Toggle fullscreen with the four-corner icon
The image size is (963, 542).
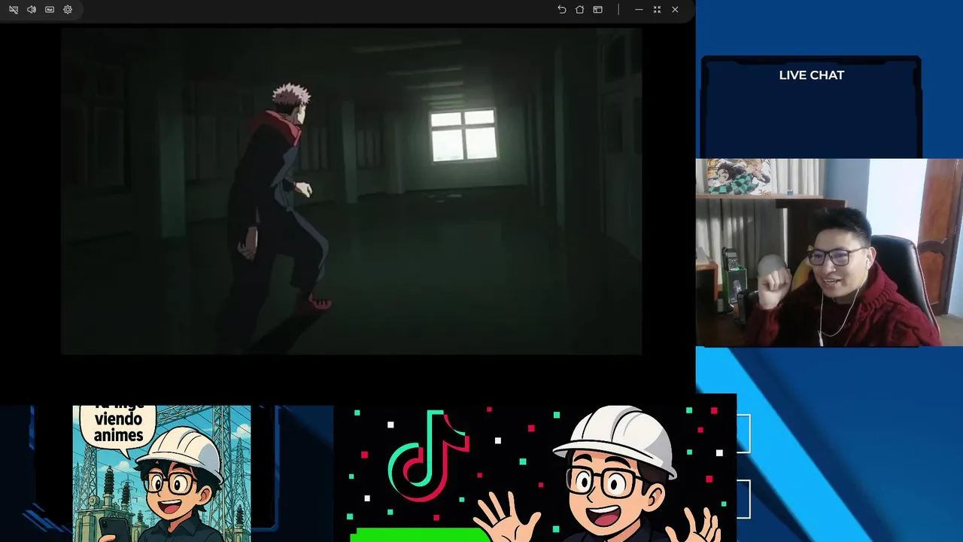coord(657,10)
